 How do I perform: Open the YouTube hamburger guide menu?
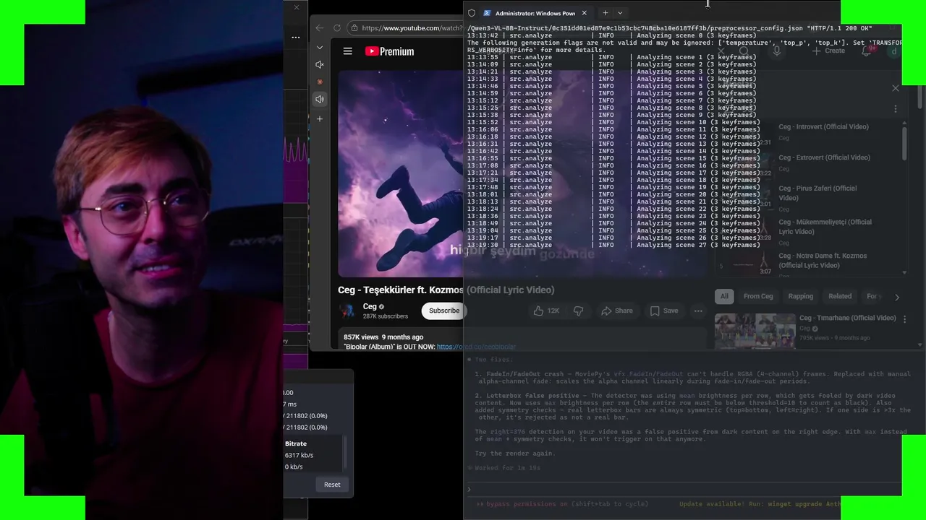(348, 51)
